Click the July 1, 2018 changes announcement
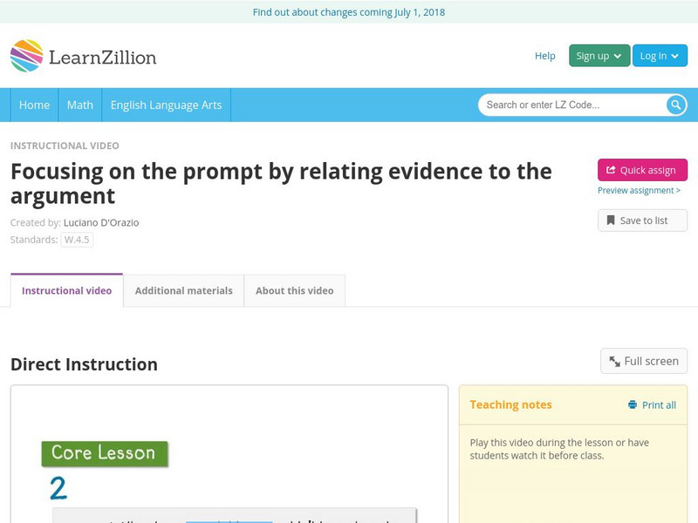 349,12
